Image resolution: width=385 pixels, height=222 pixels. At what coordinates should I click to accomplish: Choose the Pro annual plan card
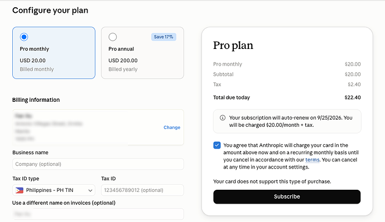click(x=142, y=53)
